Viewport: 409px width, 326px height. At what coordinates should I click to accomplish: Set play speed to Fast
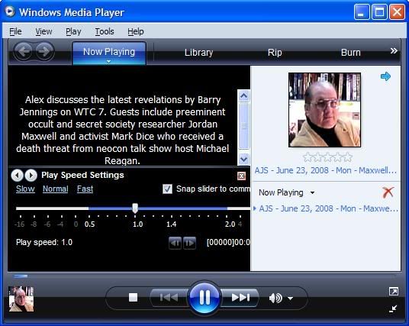tap(85, 189)
